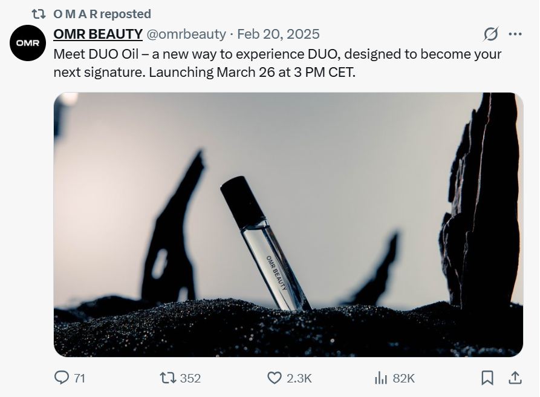Open the share menu arrow icon
The image size is (540, 397).
(515, 378)
